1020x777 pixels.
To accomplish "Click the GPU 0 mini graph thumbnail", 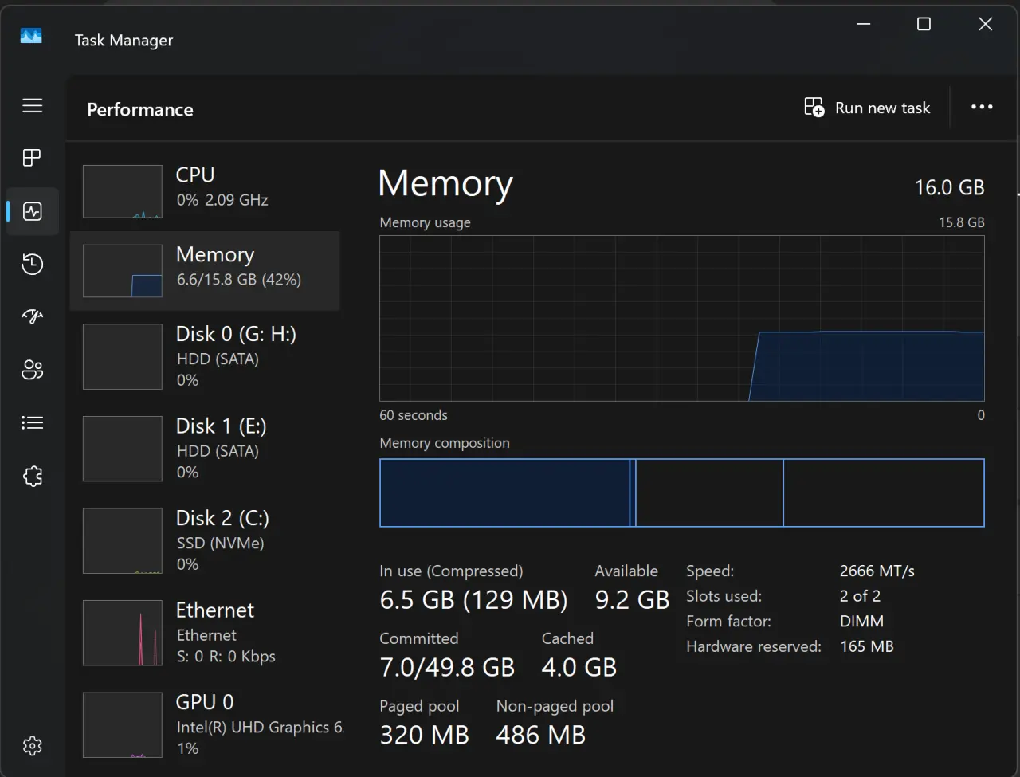I will click(123, 724).
